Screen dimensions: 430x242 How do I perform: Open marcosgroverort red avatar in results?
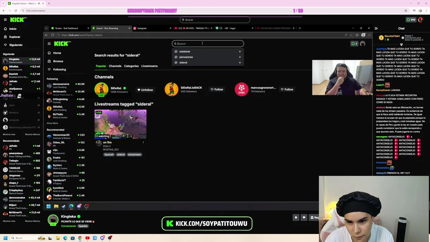(x=241, y=89)
